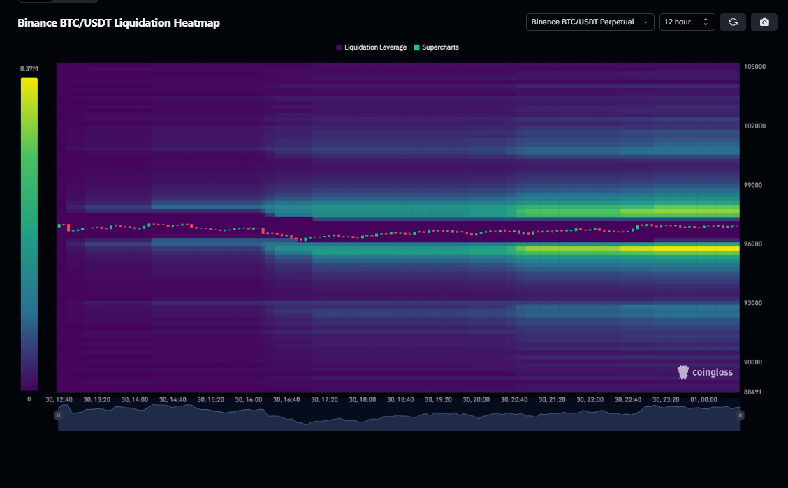Click the Coinglass logo watermark
This screenshot has width=788, height=488.
click(x=705, y=372)
